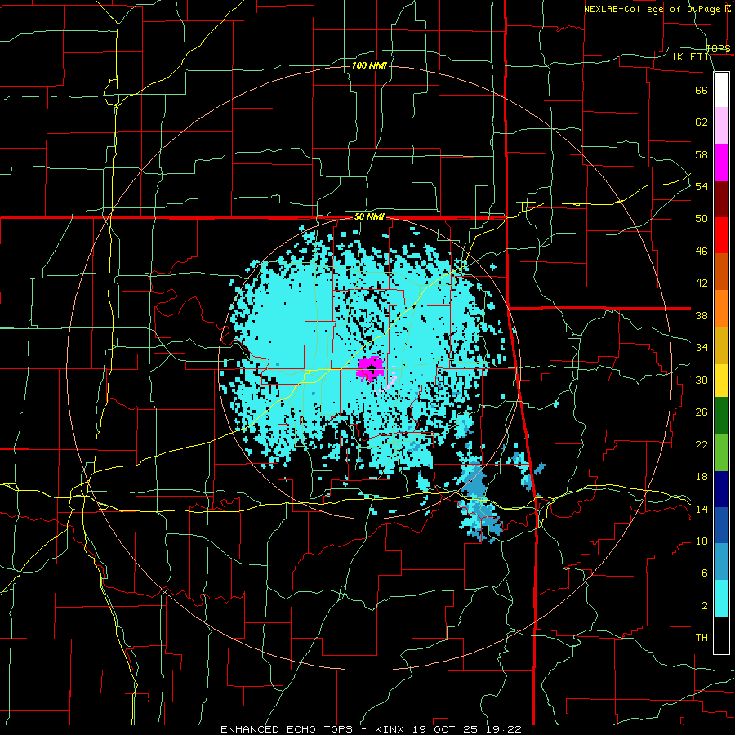Screen dimensions: 735x735
Task: Select the dark green legend swatch
Action: coord(721,416)
